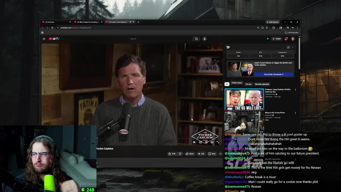Click the address bar URL
Screen dimensions: 341x192
[76, 28]
